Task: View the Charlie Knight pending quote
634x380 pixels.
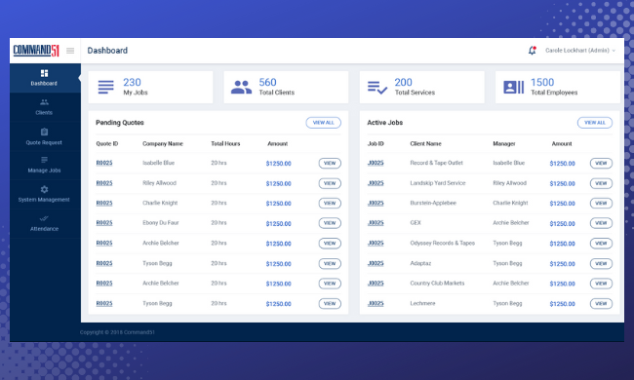Action: (330, 203)
